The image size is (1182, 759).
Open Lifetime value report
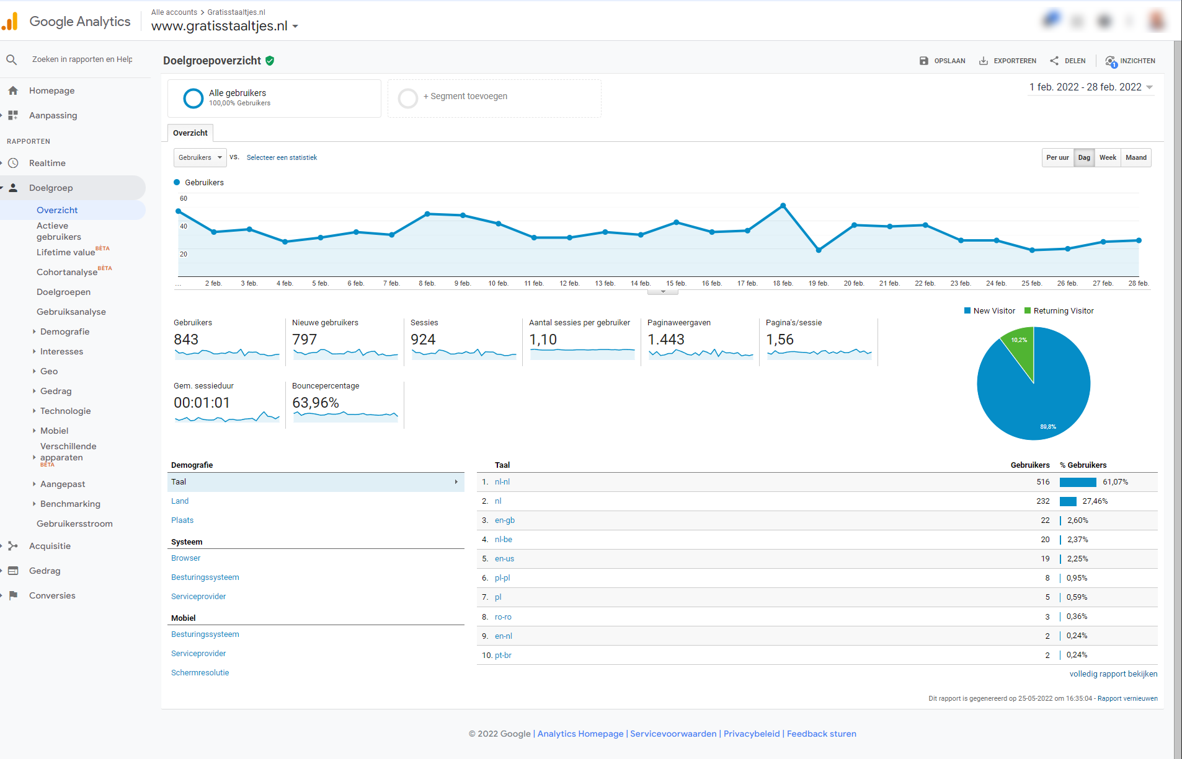(x=66, y=252)
